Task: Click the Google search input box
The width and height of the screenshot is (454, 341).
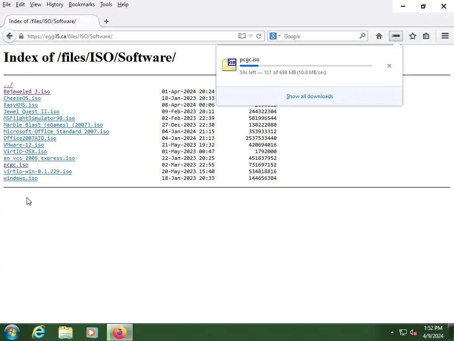Action: pos(321,36)
